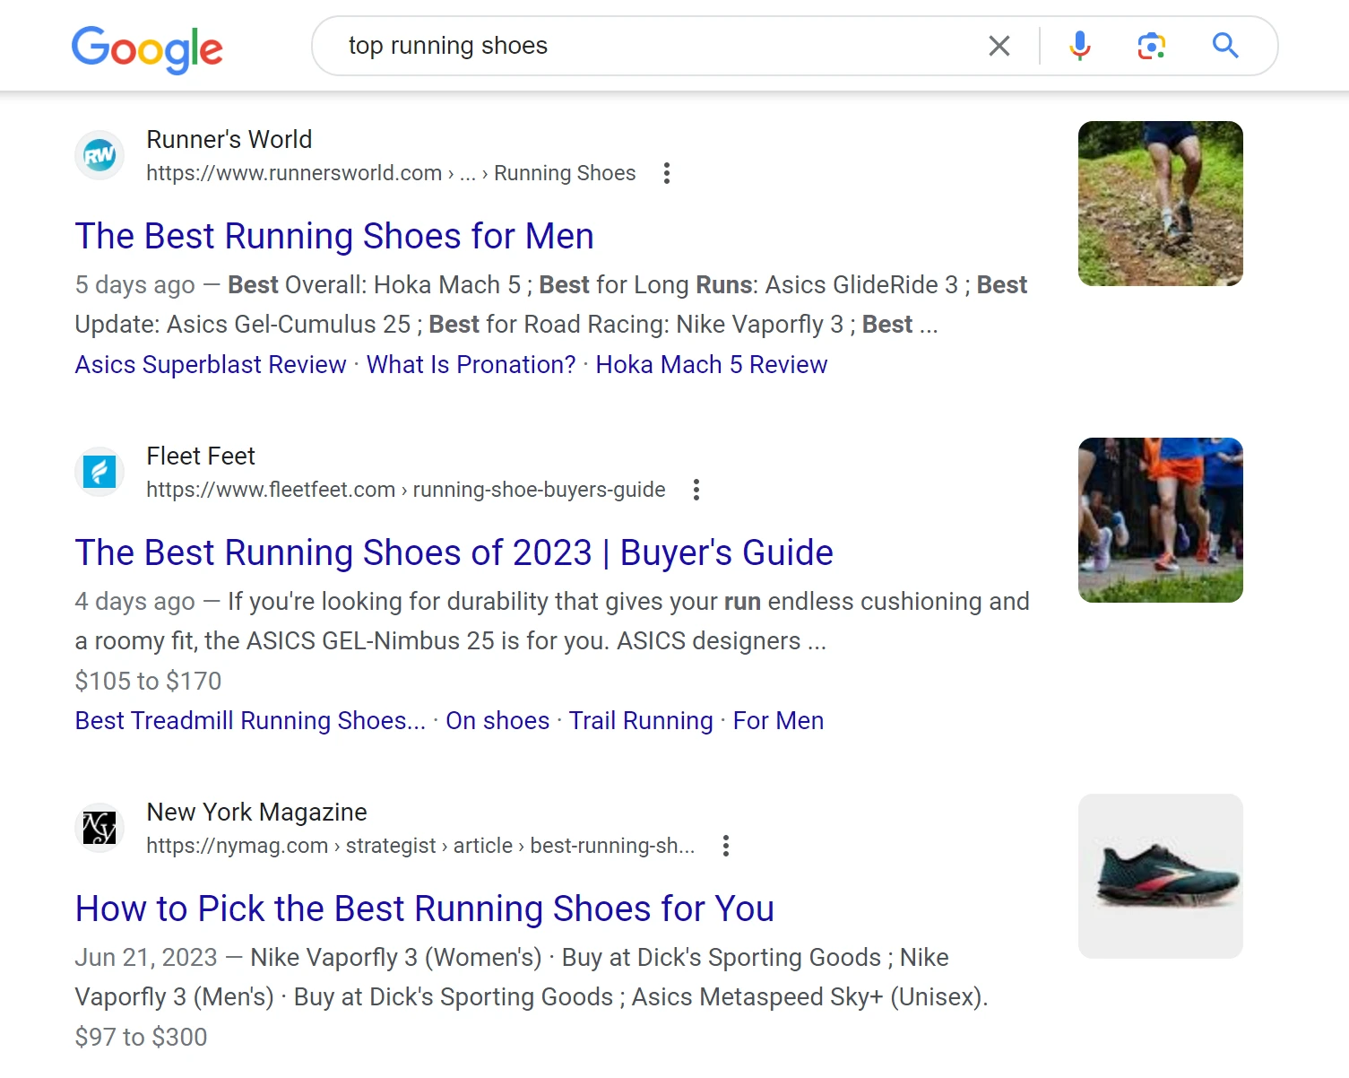
Task: Open the Trail Running sitelink
Action: click(x=641, y=721)
